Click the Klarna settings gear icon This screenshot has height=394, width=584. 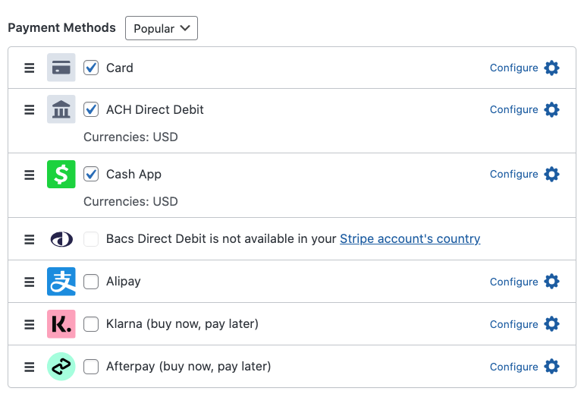552,324
